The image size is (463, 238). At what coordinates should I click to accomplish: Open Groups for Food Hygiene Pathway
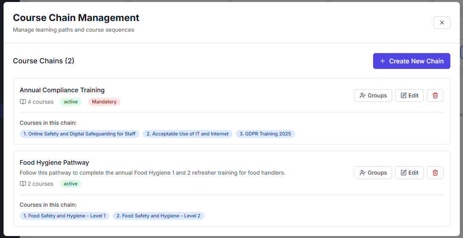click(373, 173)
